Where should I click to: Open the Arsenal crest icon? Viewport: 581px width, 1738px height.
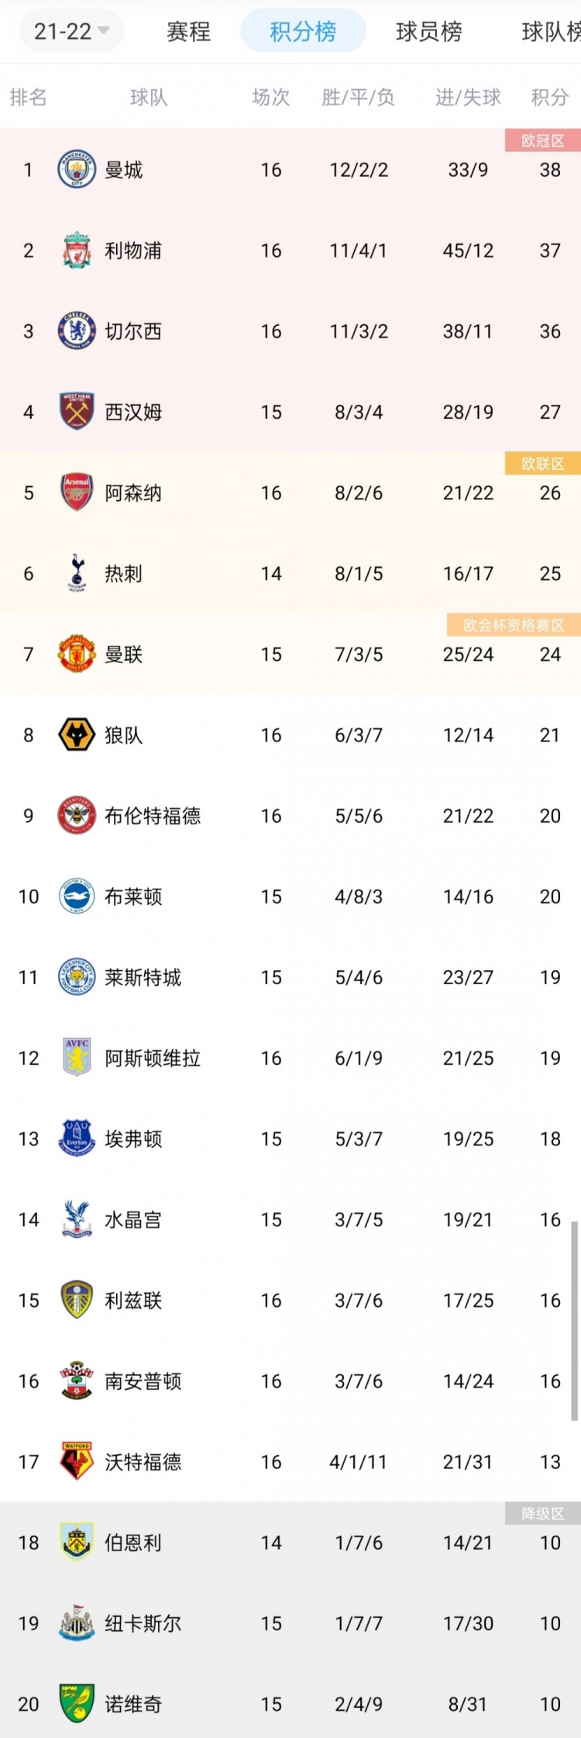coord(77,492)
